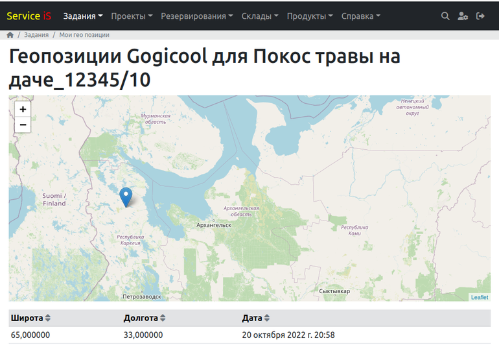Open the Справка menu
The image size is (499, 358).
360,16
